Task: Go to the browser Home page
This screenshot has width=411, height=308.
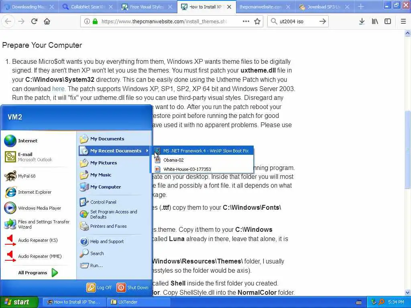Action: pos(47,21)
